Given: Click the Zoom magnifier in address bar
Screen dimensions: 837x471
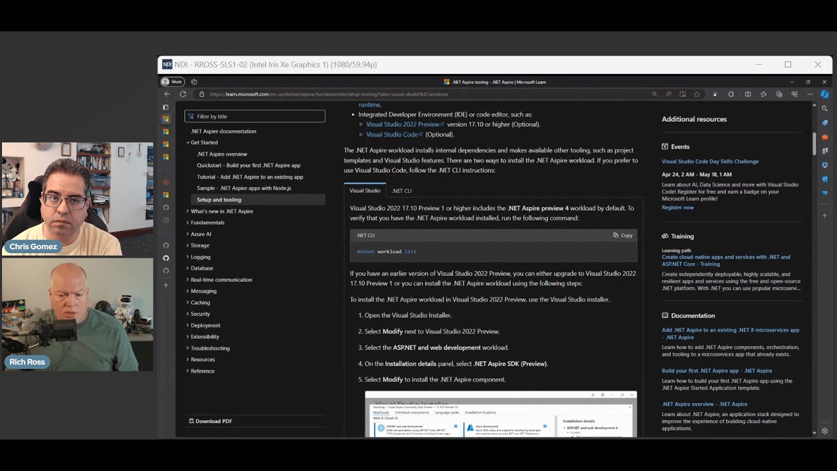Looking at the screenshot, I should pos(655,94).
